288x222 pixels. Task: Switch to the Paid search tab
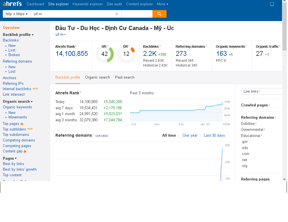125,77
